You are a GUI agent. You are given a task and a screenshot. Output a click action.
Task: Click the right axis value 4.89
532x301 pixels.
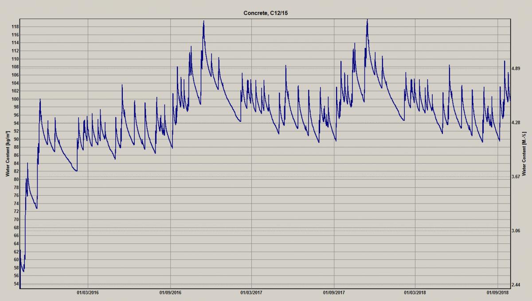pyautogui.click(x=516, y=69)
